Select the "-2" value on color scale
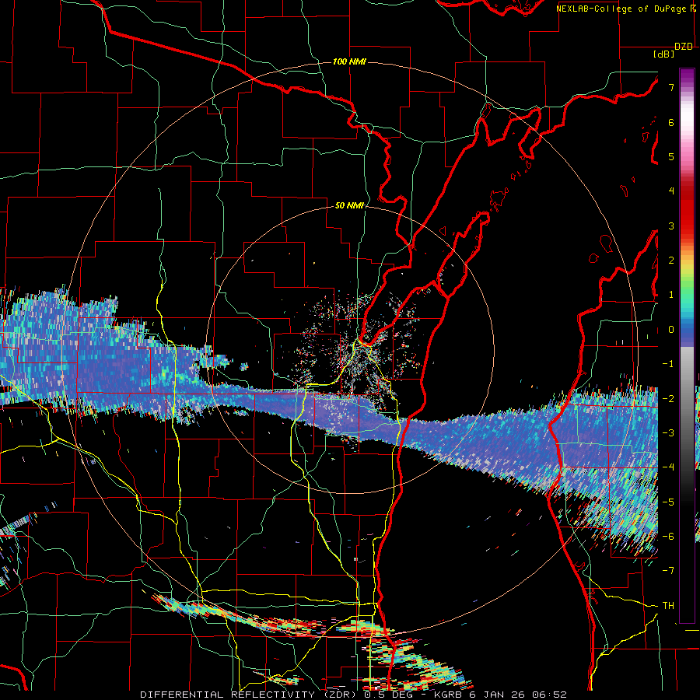700x700 pixels. coord(668,398)
